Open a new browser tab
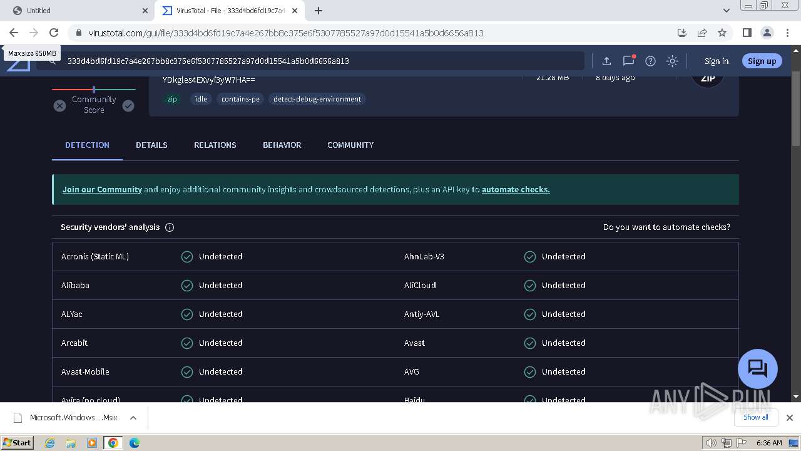 [319, 11]
